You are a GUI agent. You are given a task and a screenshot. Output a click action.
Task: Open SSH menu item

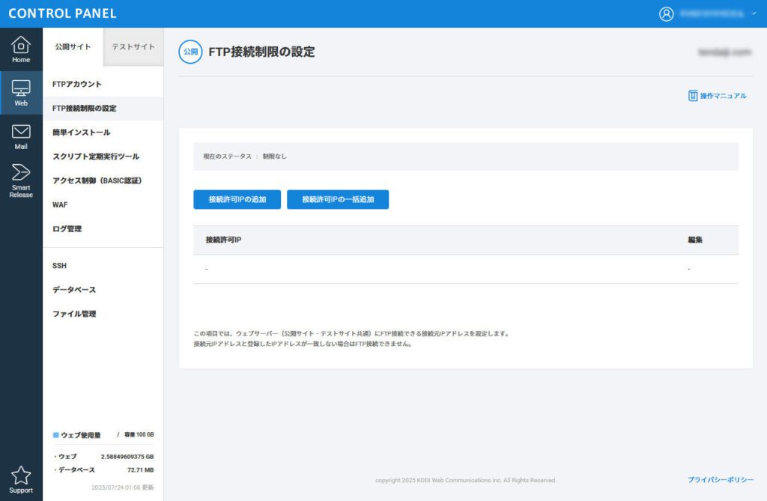pyautogui.click(x=103, y=266)
